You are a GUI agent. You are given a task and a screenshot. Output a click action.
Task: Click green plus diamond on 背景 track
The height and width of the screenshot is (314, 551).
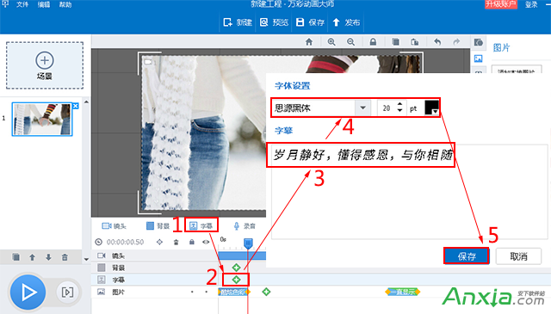click(x=236, y=268)
